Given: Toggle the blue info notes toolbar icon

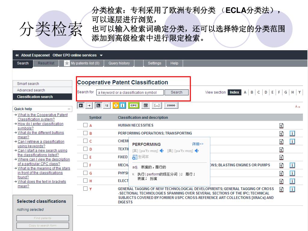Looking at the screenshot, I should [122, 106].
